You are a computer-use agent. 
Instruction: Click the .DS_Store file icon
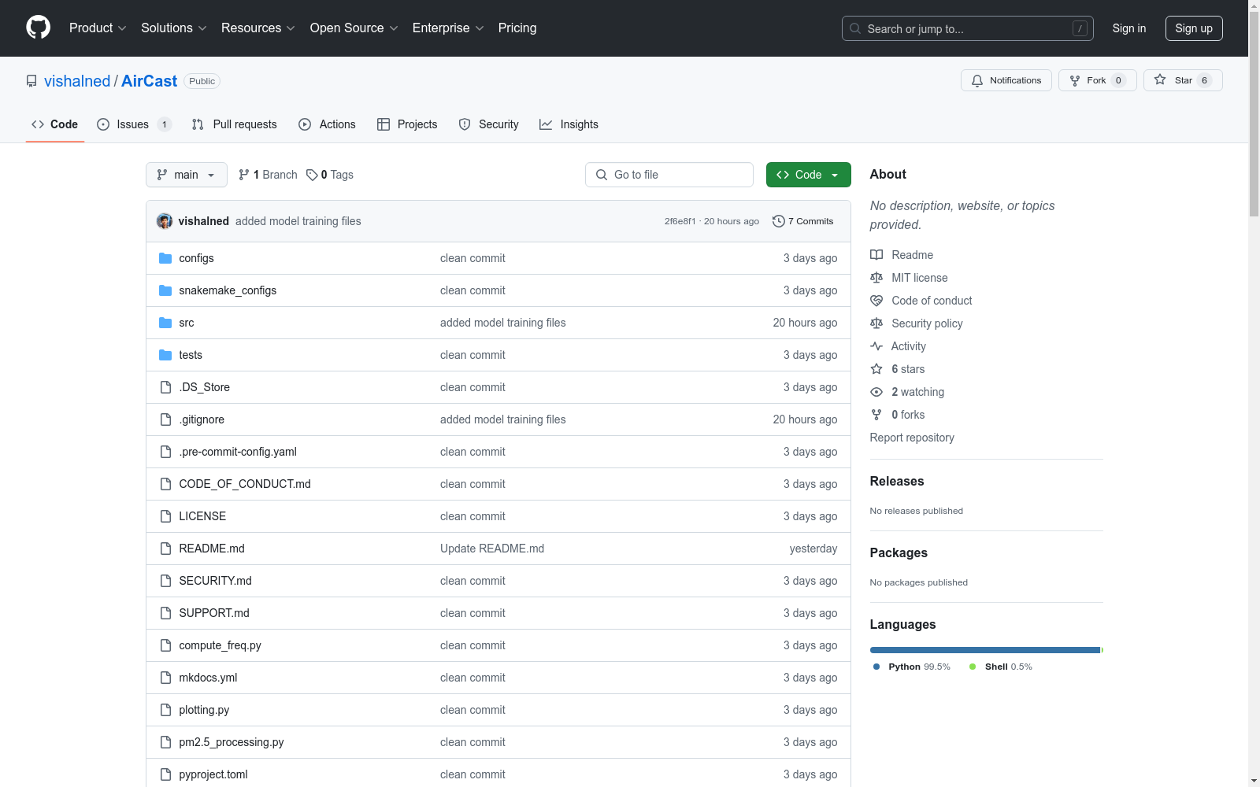pos(165,387)
